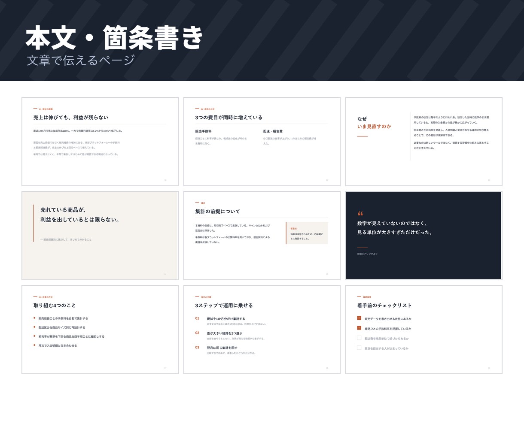Select the beige 売れている商品が quote slide
The width and height of the screenshot is (524, 436).
pos(100,236)
